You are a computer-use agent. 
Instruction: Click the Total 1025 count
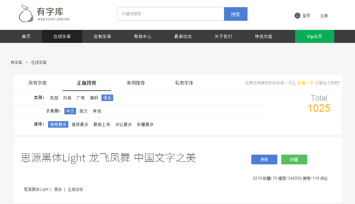pos(319,104)
